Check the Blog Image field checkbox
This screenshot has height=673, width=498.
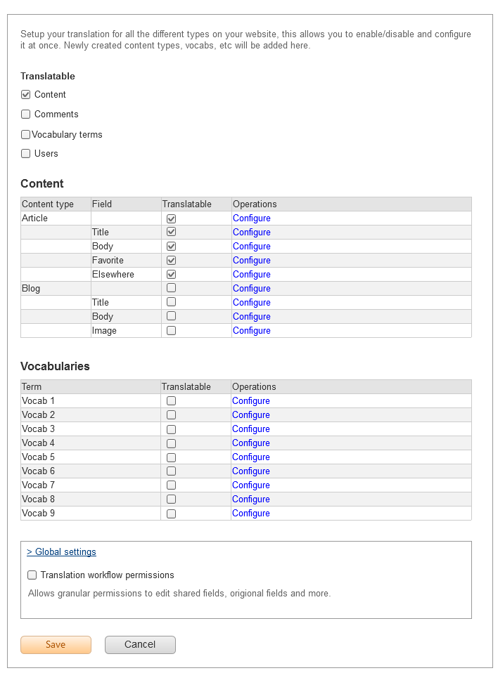171,330
